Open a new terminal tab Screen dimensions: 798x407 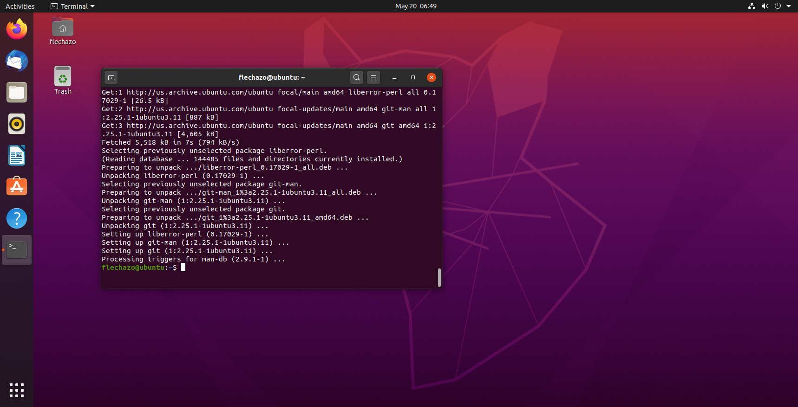[111, 77]
